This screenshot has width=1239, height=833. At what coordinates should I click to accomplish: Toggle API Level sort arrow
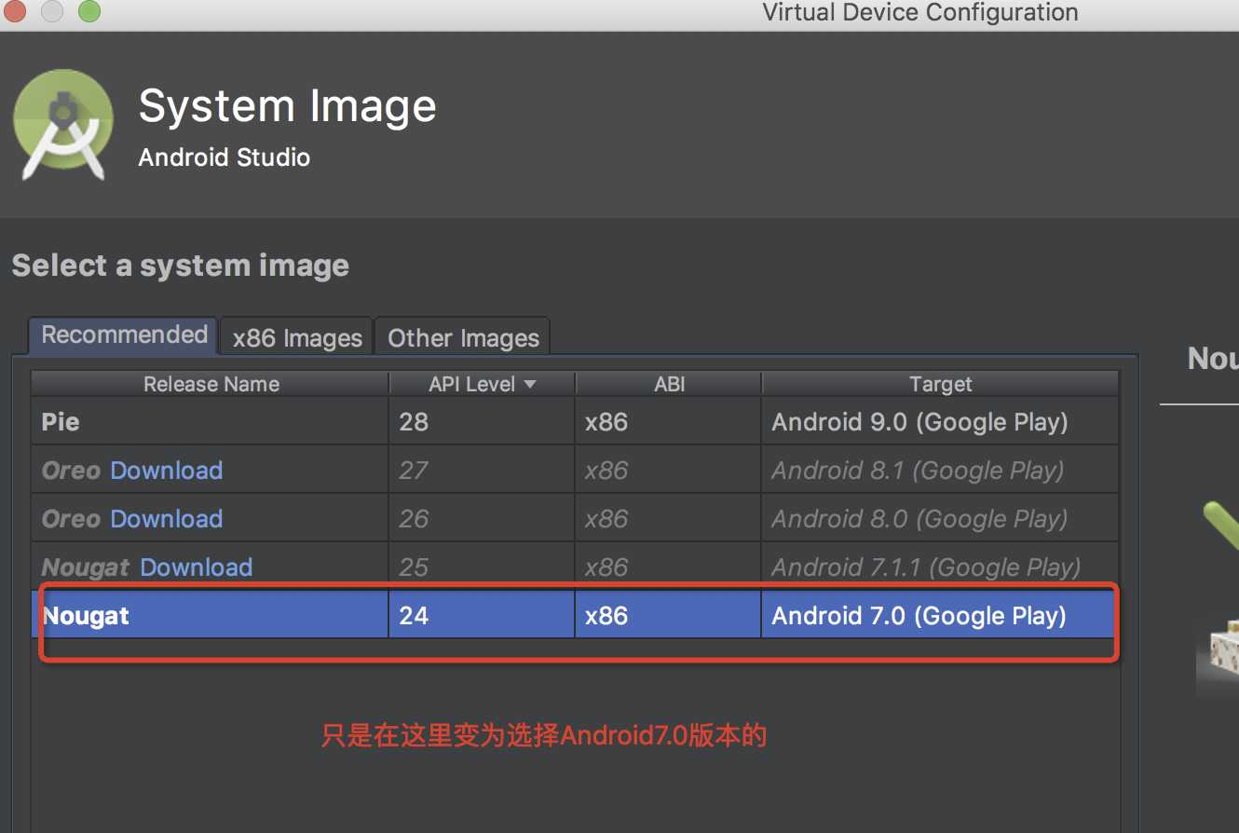[529, 384]
